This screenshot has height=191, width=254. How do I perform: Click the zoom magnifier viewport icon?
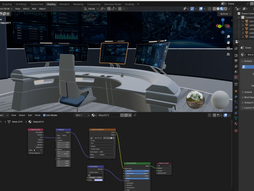click(x=228, y=37)
